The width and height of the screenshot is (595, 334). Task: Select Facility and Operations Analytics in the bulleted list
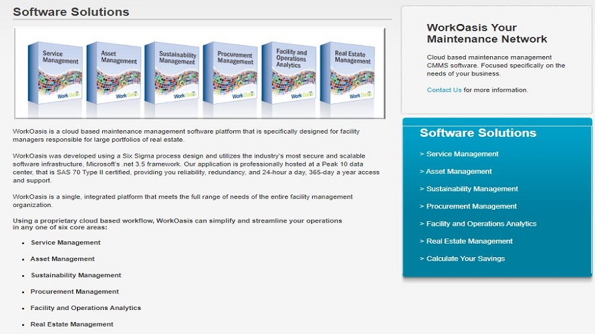[x=86, y=308]
